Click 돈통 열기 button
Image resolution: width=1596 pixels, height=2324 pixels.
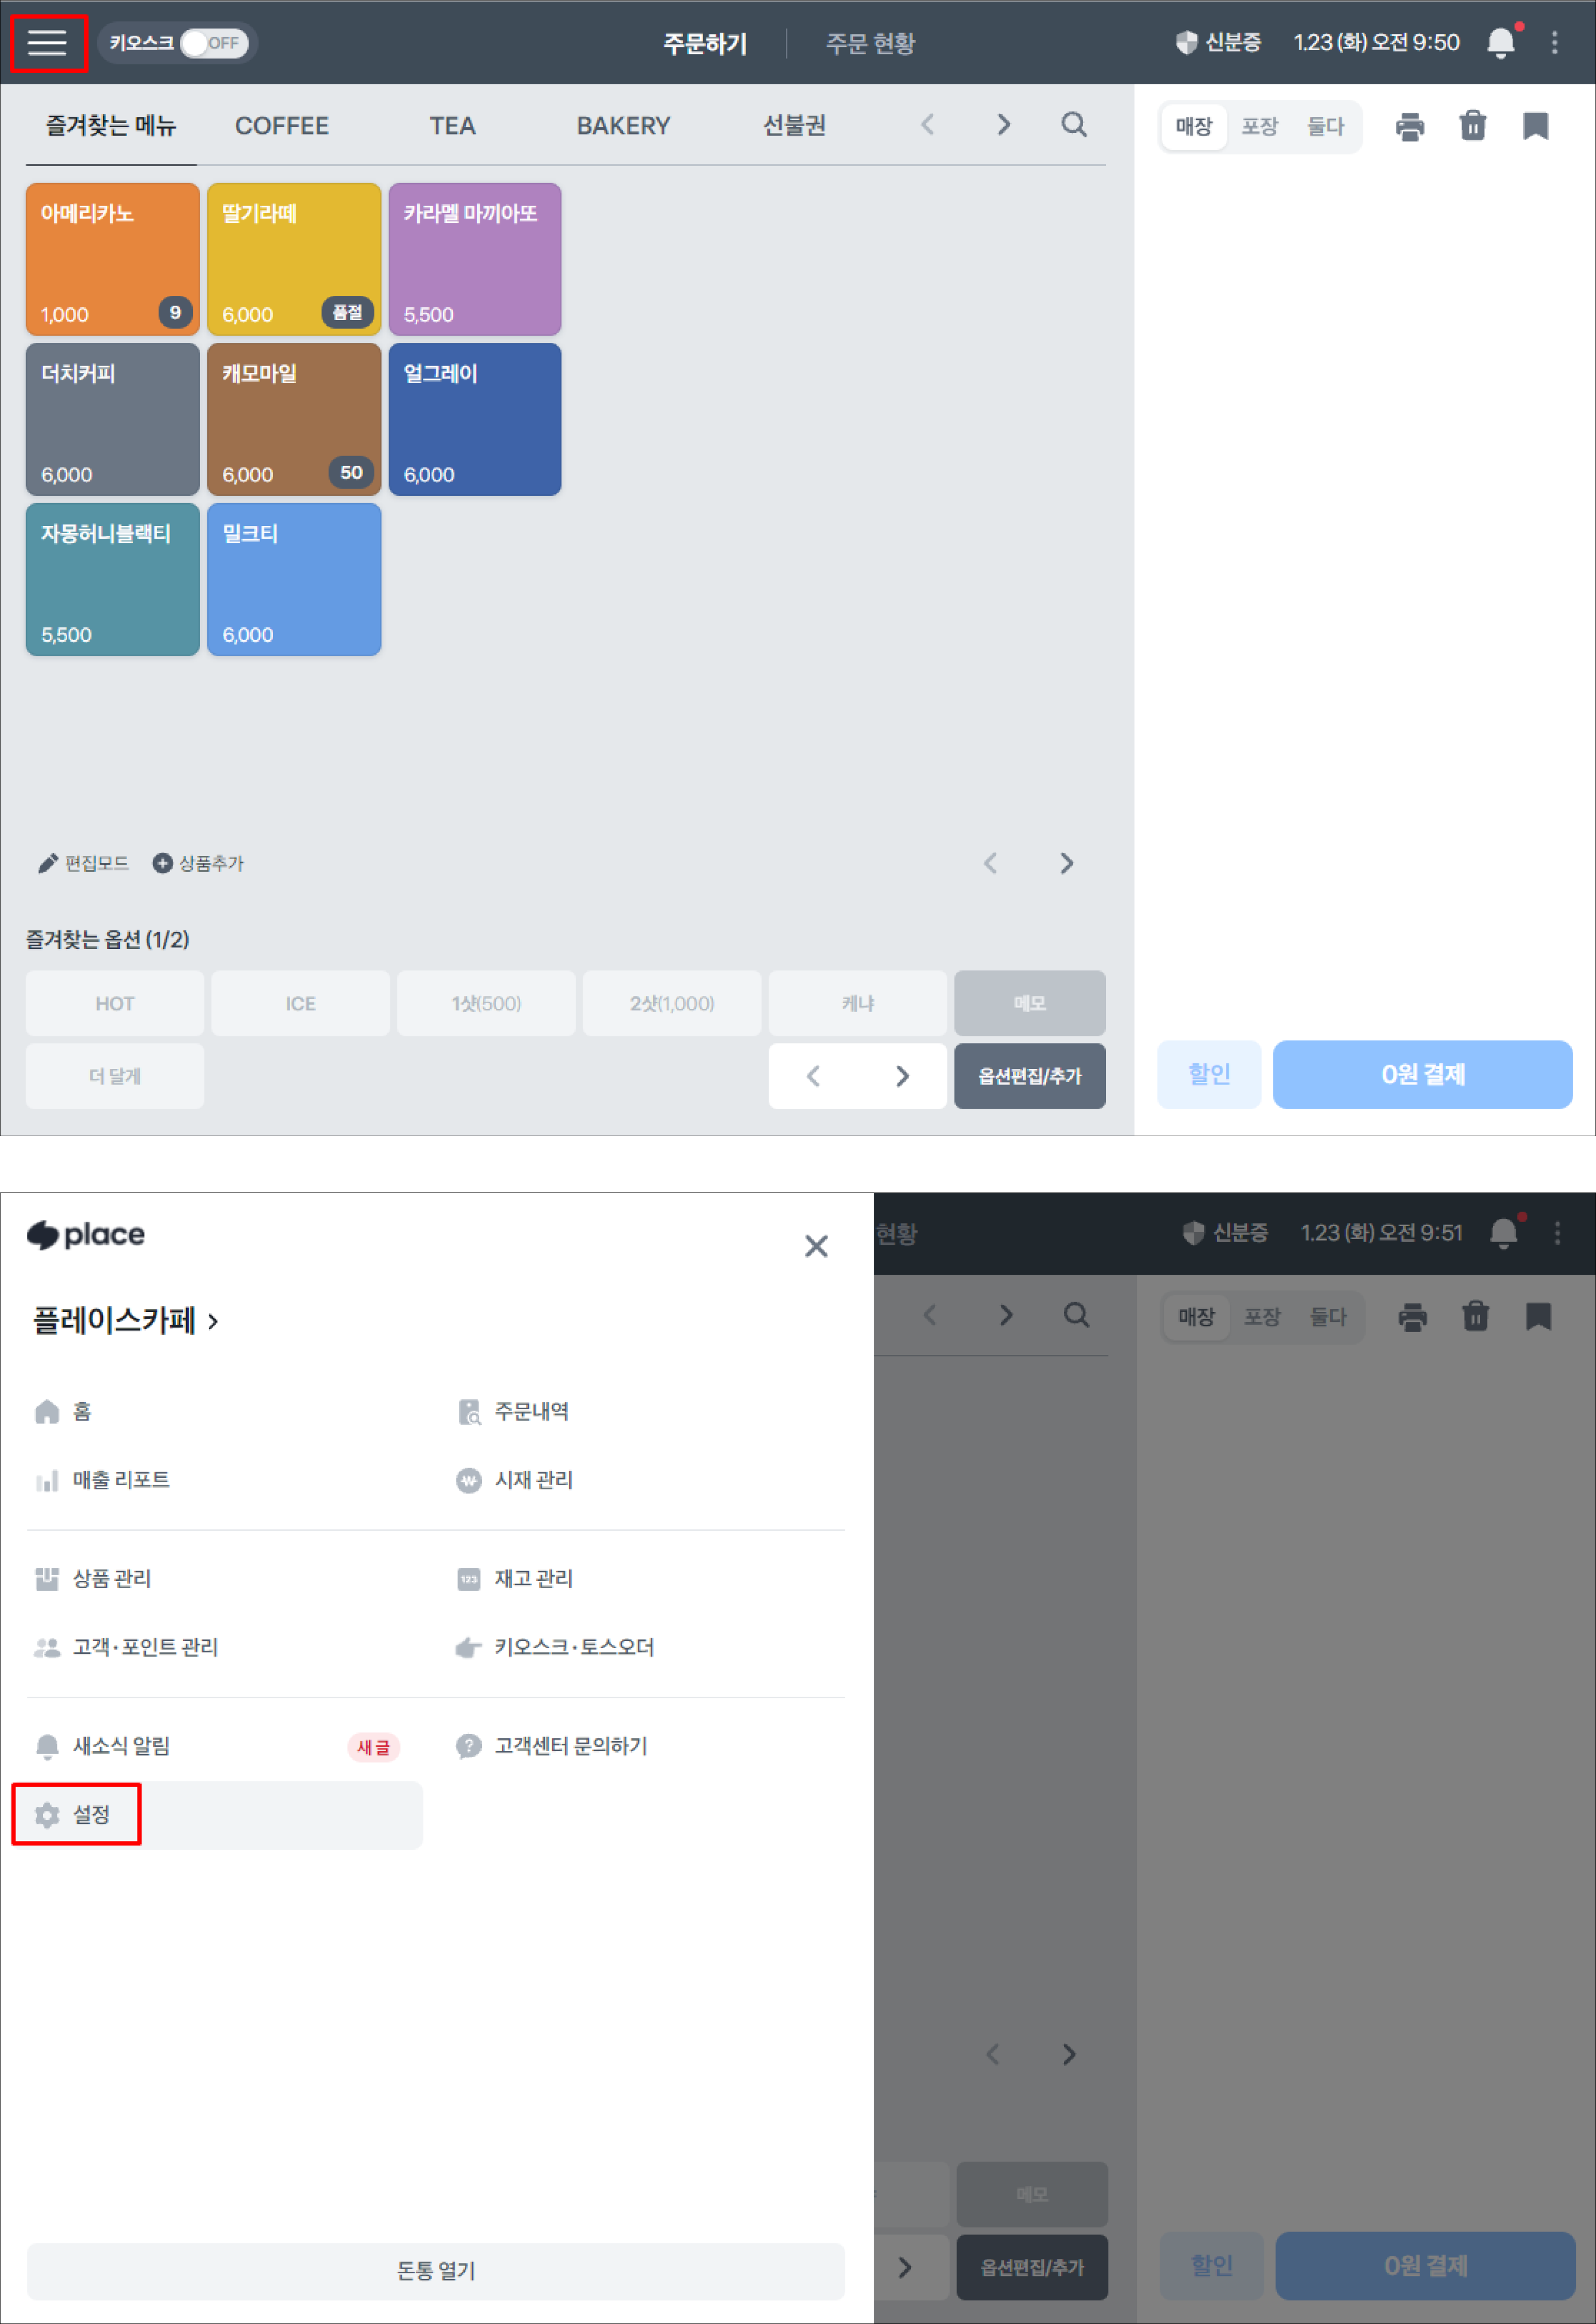[435, 2270]
